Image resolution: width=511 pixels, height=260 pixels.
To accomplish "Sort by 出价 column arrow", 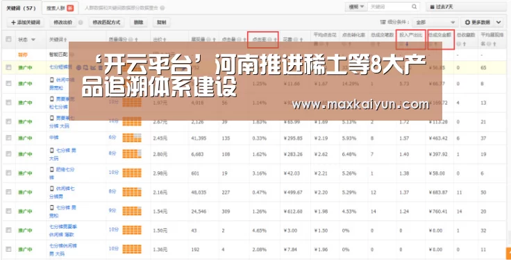I will pos(165,40).
